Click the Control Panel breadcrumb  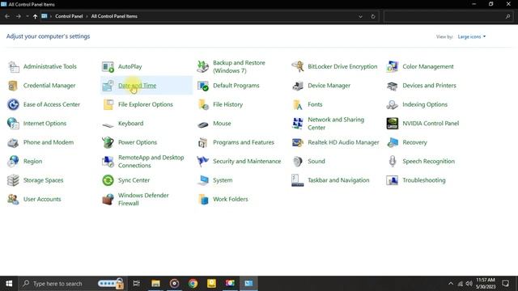pos(69,16)
